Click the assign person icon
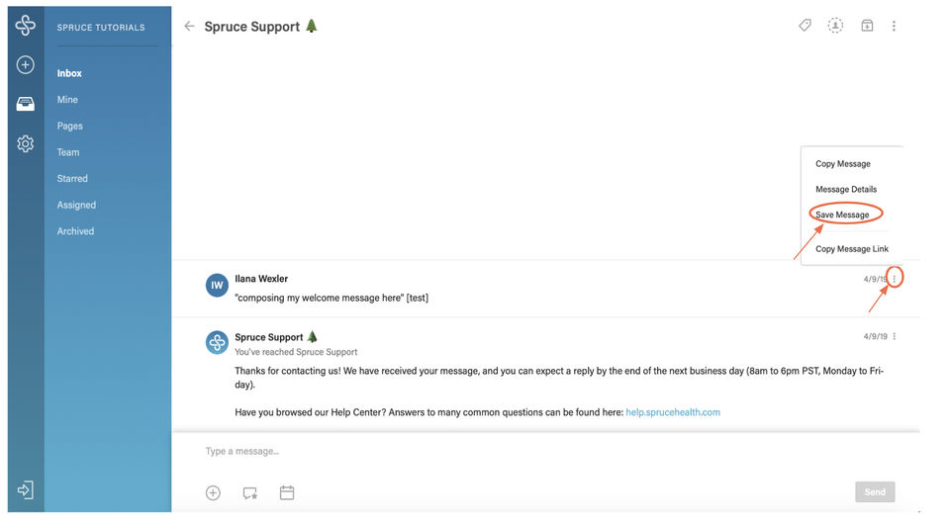This screenshot has width=950, height=524. coord(836,26)
